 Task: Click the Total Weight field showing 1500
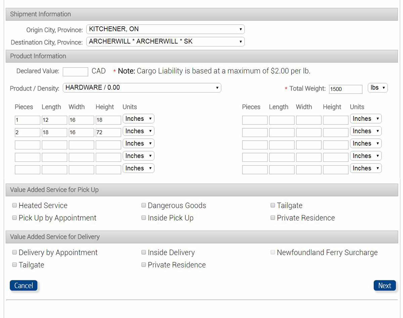(346, 89)
